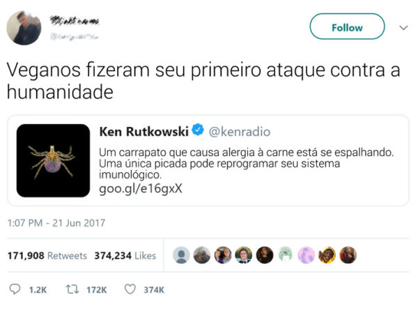Image resolution: width=418 pixels, height=313 pixels.
Task: Like the tweet with the heart icon
Action: [x=130, y=289]
